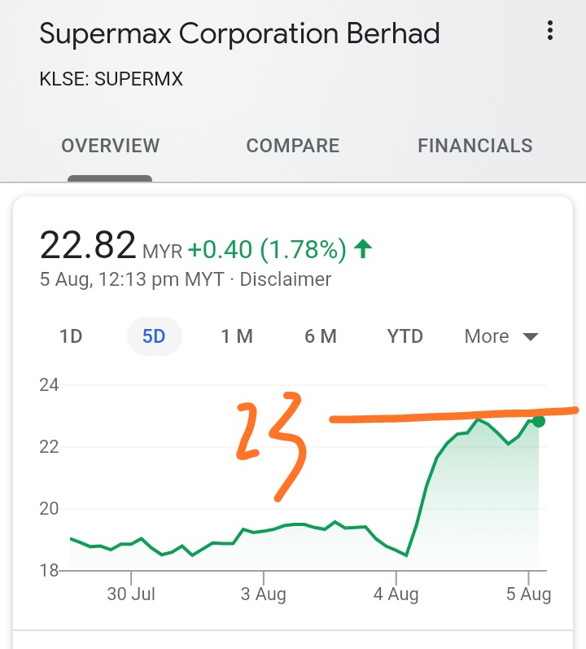586x649 pixels.
Task: Click the 5 Aug date marker
Action: point(528,594)
